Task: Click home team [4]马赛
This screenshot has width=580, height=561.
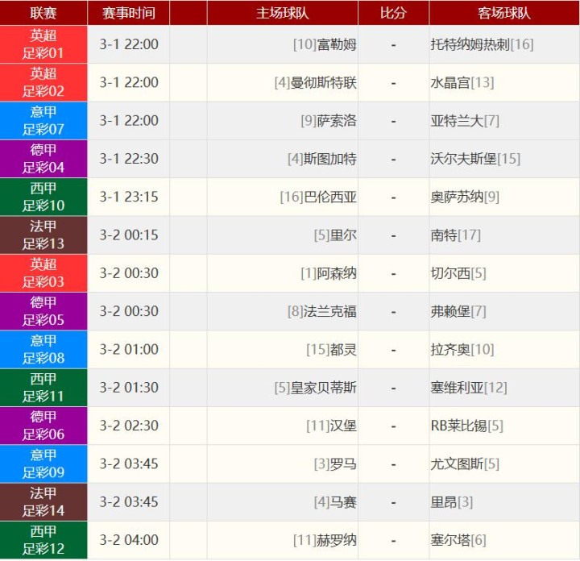Action: pyautogui.click(x=335, y=502)
